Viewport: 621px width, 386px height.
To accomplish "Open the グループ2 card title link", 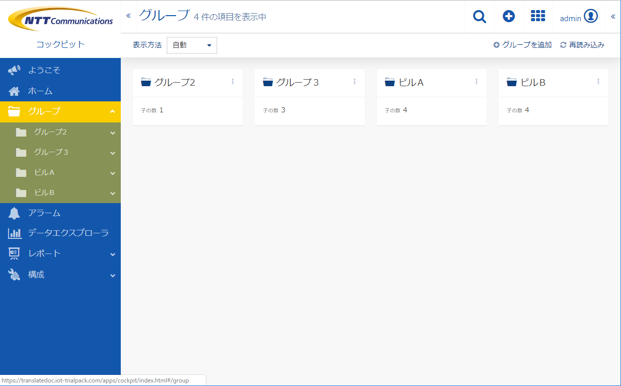I will (x=175, y=82).
